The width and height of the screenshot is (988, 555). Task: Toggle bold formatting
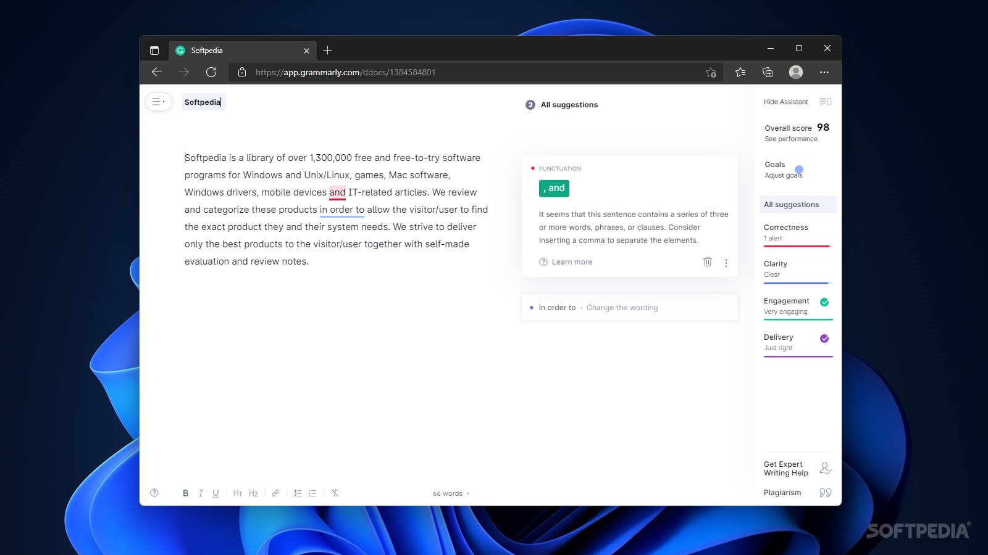185,493
